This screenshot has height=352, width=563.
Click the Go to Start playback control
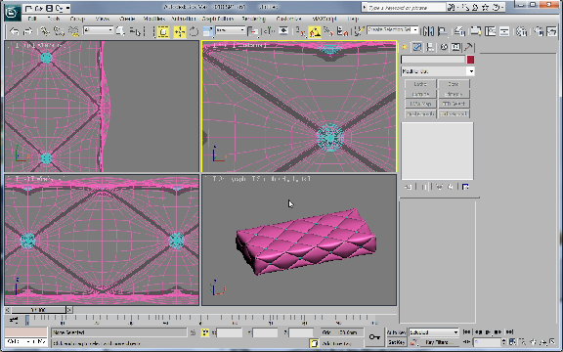click(467, 331)
